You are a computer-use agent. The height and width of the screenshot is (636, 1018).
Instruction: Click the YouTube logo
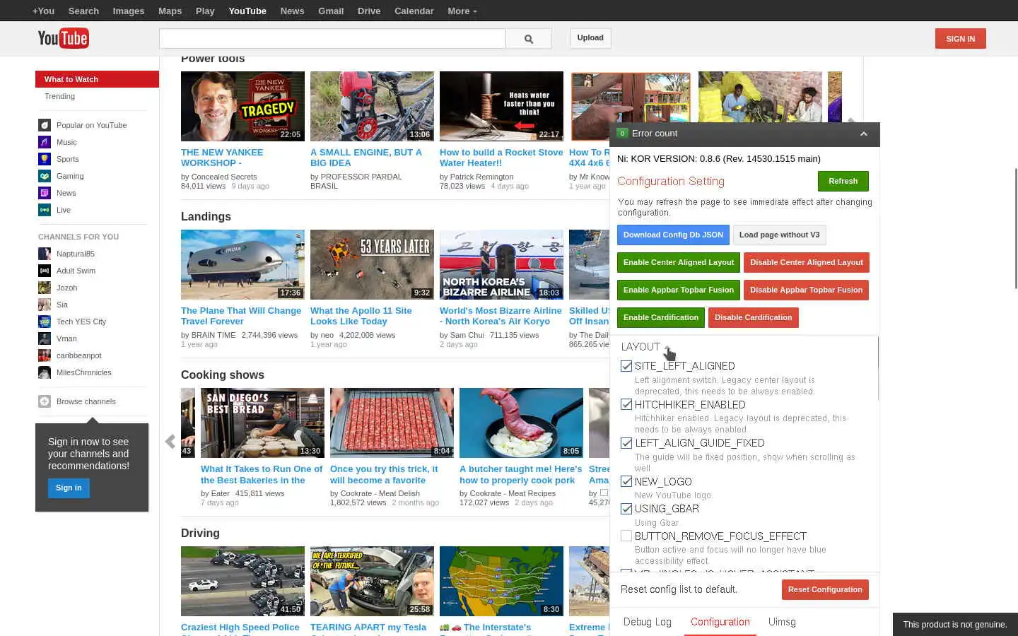click(x=63, y=38)
